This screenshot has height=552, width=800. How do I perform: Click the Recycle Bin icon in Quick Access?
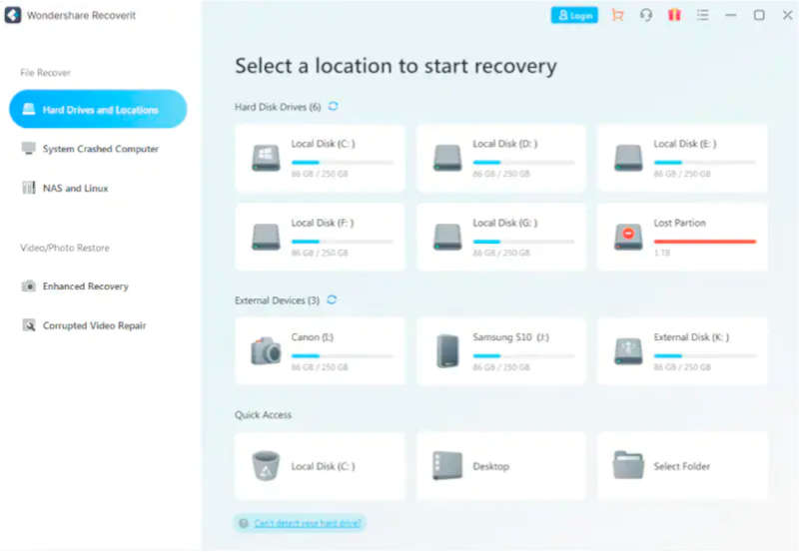pyautogui.click(x=266, y=466)
